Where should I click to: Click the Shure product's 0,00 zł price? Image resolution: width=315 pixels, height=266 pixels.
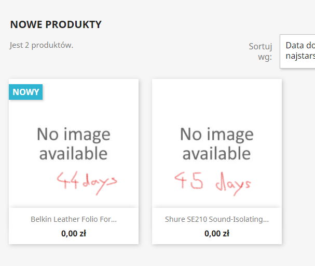point(216,233)
